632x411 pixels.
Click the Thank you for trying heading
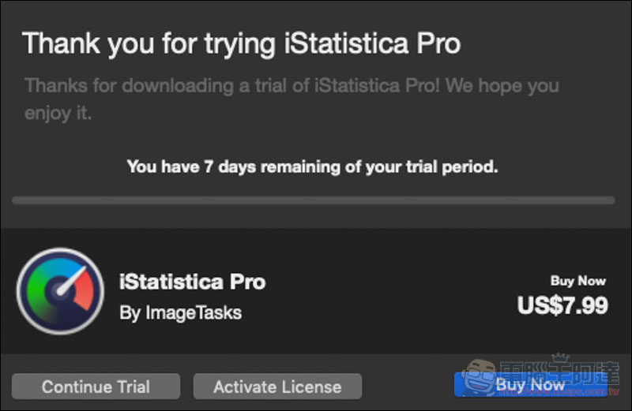click(242, 43)
